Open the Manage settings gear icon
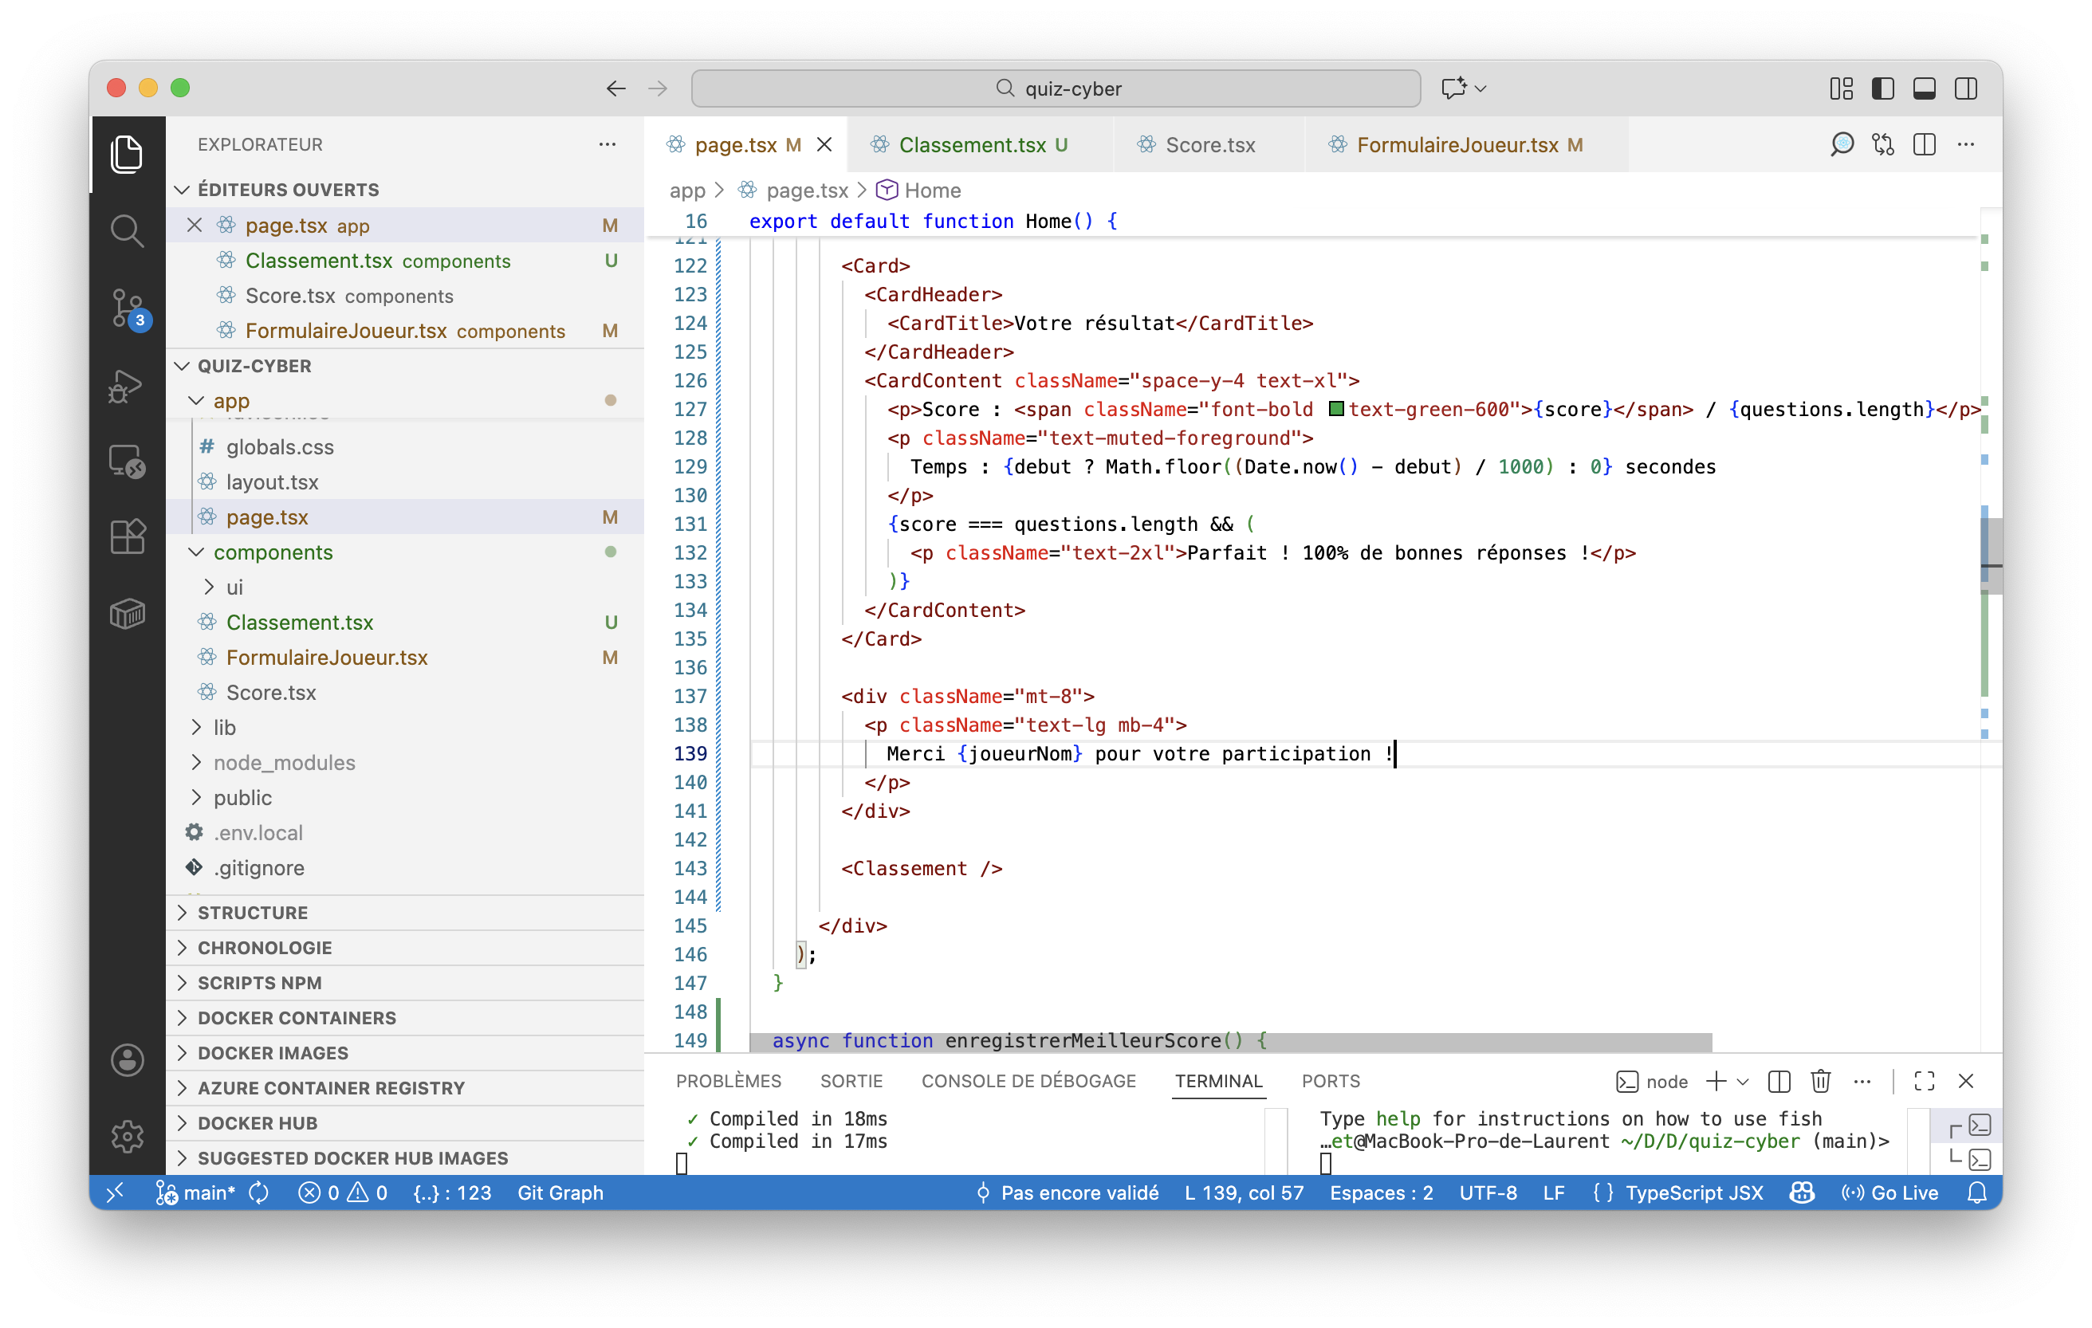The width and height of the screenshot is (2092, 1328). point(127,1135)
